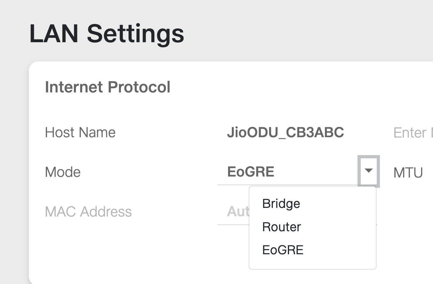
Task: Click the Host Name label
Action: [80, 132]
